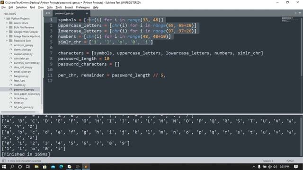Open the Mail app on taskbar

tap(53, 167)
